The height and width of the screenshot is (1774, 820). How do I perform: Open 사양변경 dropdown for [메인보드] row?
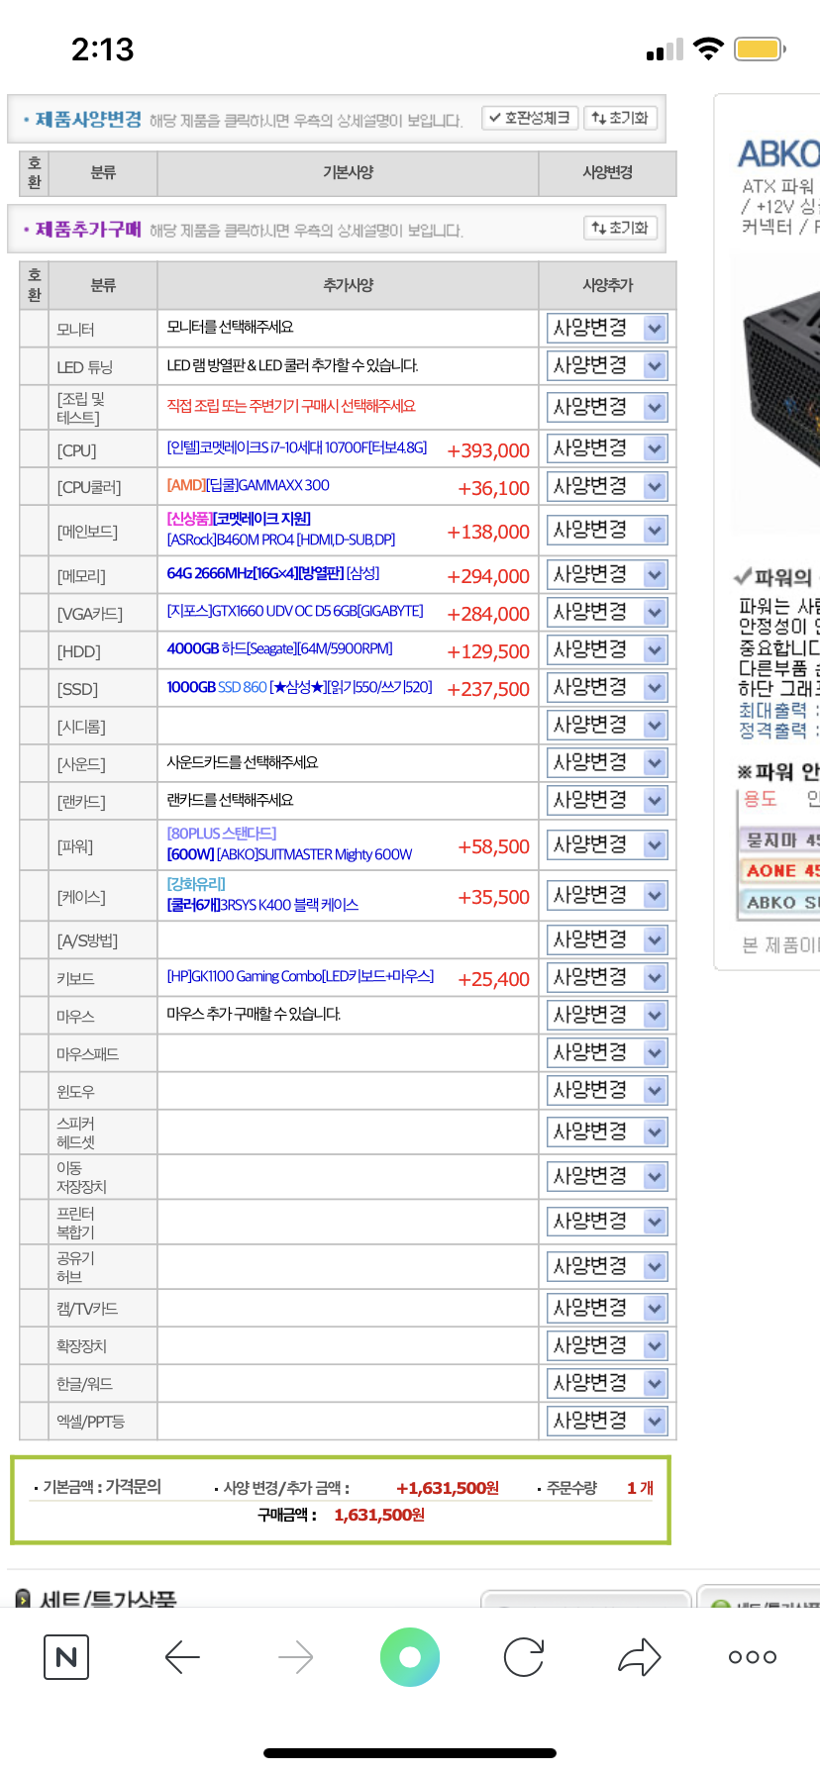(607, 531)
